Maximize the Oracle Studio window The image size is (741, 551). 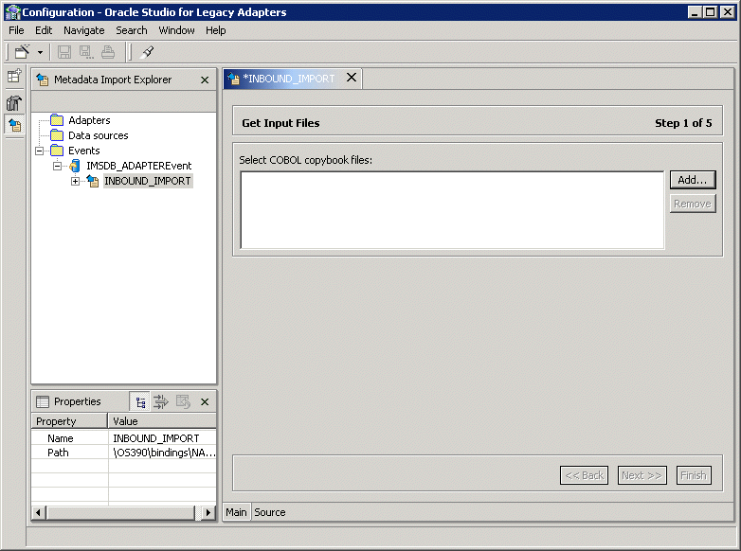point(711,12)
